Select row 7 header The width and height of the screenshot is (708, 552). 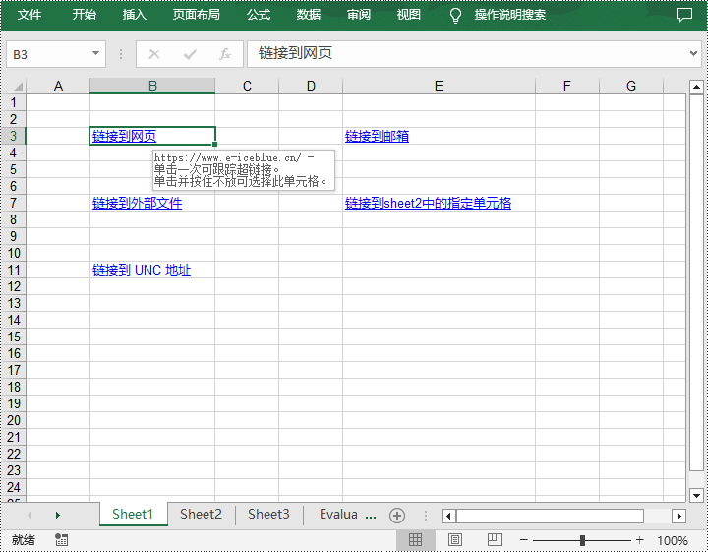tap(14, 203)
